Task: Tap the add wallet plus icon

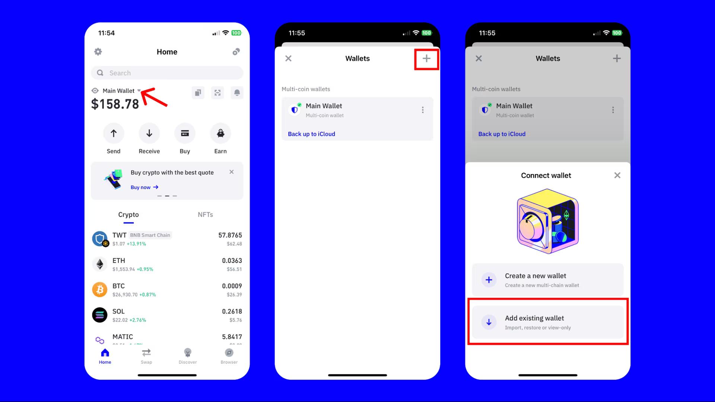Action: [426, 58]
